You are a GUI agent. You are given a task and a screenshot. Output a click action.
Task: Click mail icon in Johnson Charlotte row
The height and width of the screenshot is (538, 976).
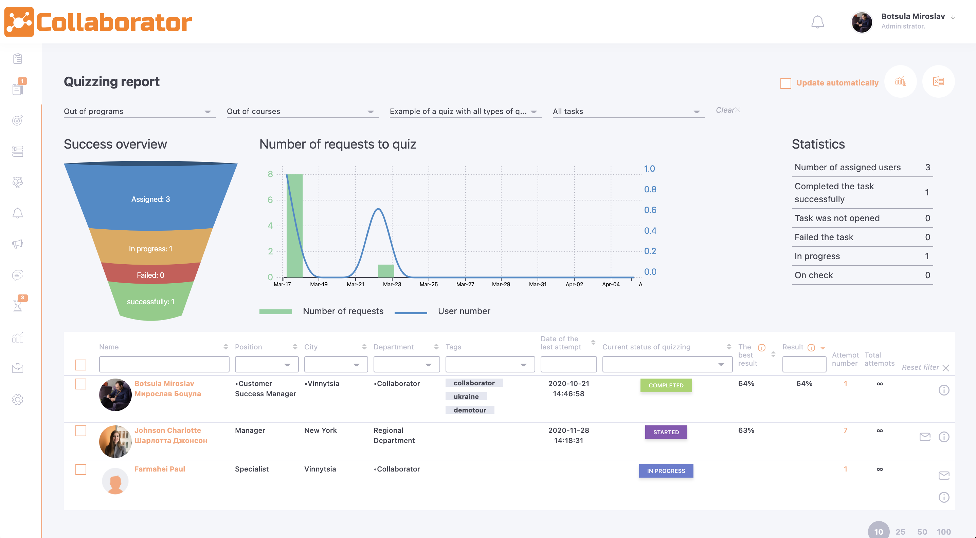tap(925, 437)
